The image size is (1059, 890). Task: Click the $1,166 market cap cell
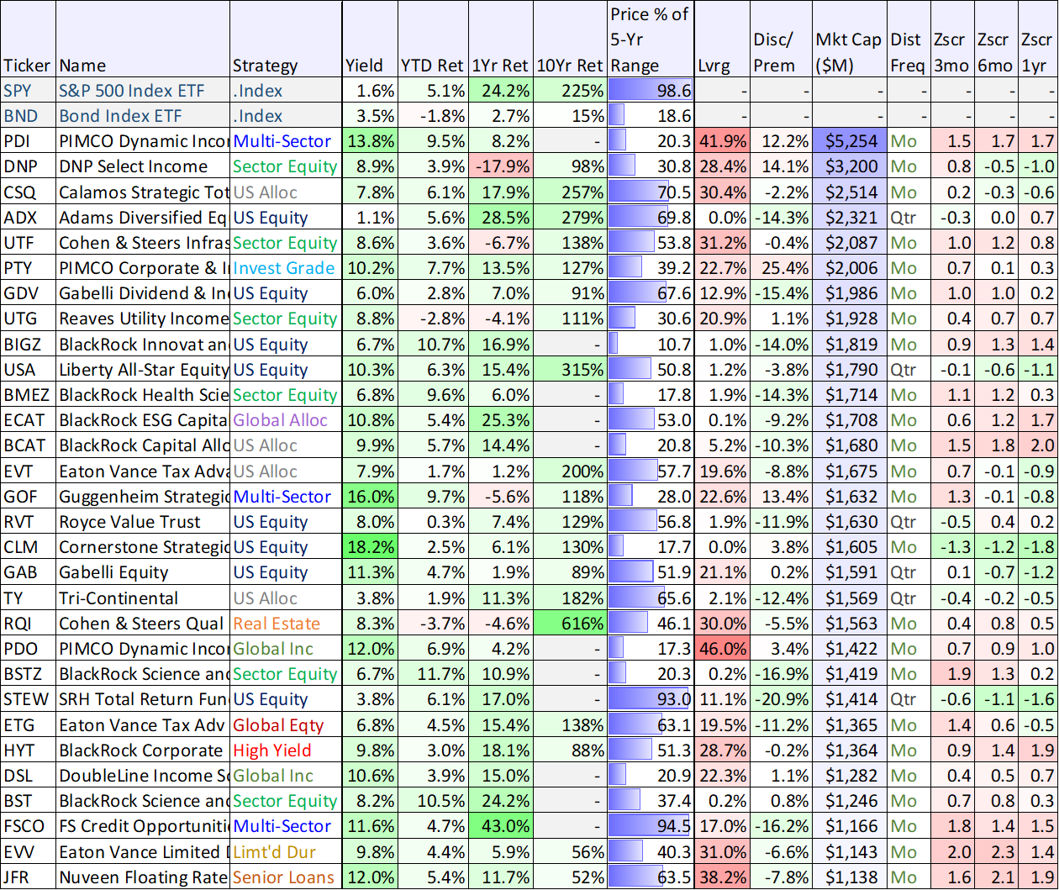click(x=849, y=826)
